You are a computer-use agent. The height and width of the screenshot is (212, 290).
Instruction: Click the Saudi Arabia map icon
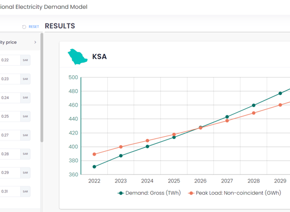click(x=78, y=57)
